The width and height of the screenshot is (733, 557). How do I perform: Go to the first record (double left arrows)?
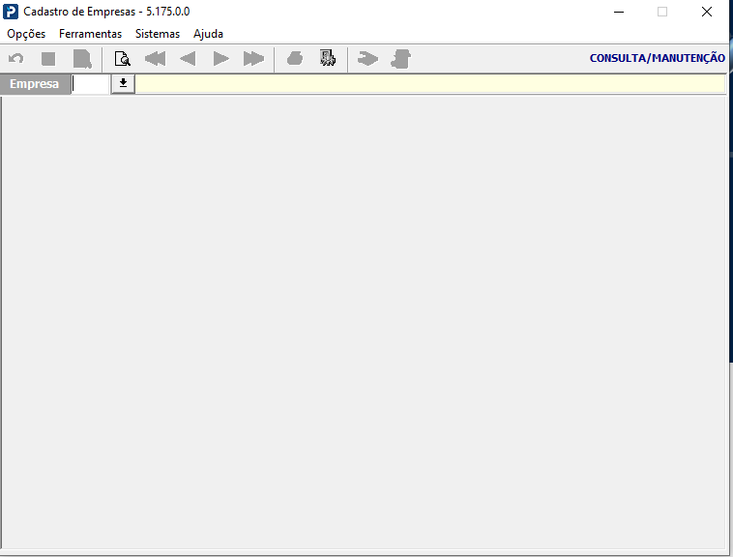coord(155,59)
